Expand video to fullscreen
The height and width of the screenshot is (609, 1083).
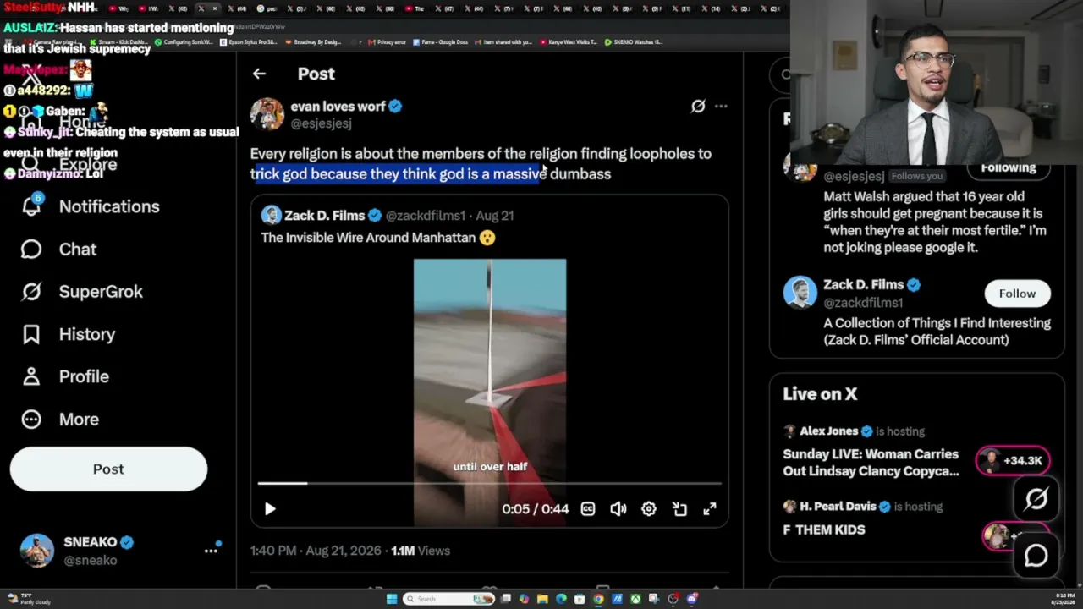(x=710, y=508)
